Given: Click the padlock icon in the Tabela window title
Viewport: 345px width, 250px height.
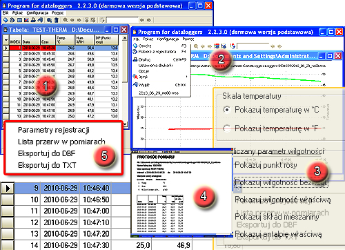Looking at the screenshot, I should (x=6, y=30).
